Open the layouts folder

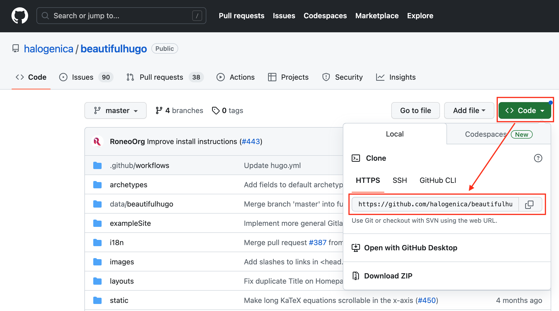(x=122, y=281)
